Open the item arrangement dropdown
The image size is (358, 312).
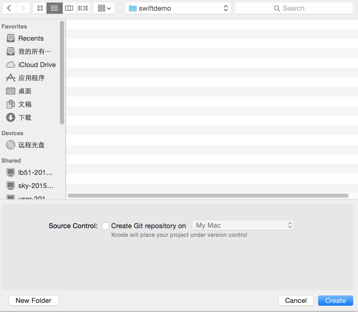pyautogui.click(x=104, y=8)
